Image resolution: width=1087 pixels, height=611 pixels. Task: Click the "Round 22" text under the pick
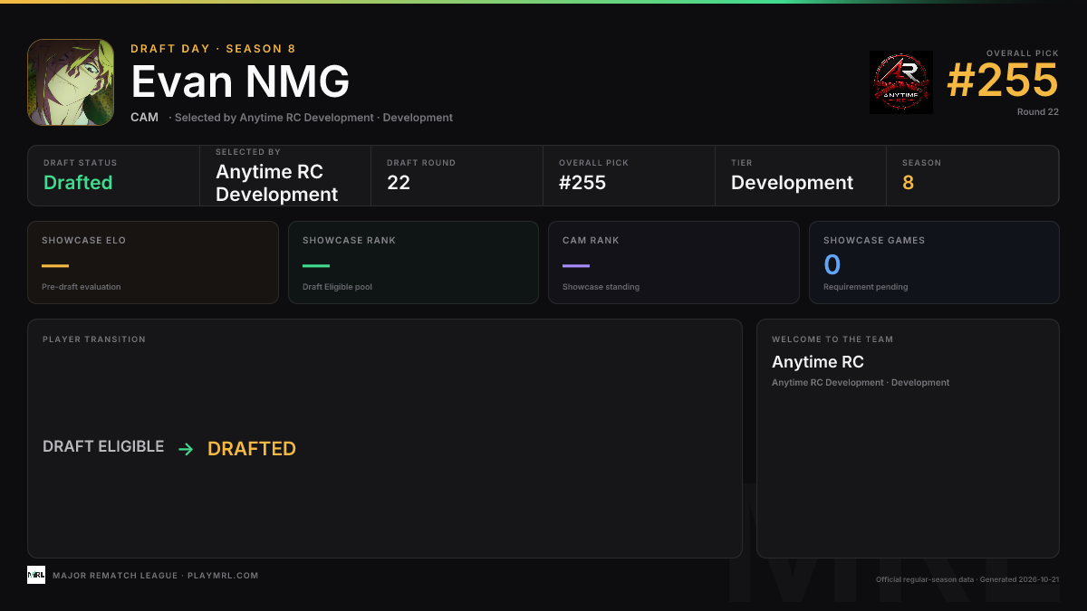click(x=1038, y=112)
